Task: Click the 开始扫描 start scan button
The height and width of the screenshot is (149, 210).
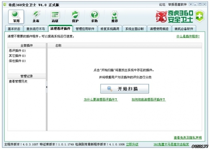Action: coord(125,89)
